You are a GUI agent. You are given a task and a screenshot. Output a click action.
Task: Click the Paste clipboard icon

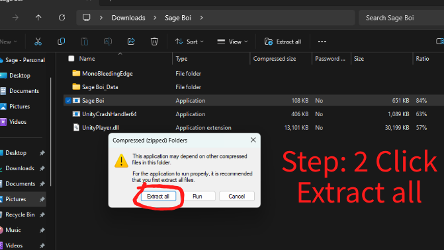pyautogui.click(x=85, y=42)
